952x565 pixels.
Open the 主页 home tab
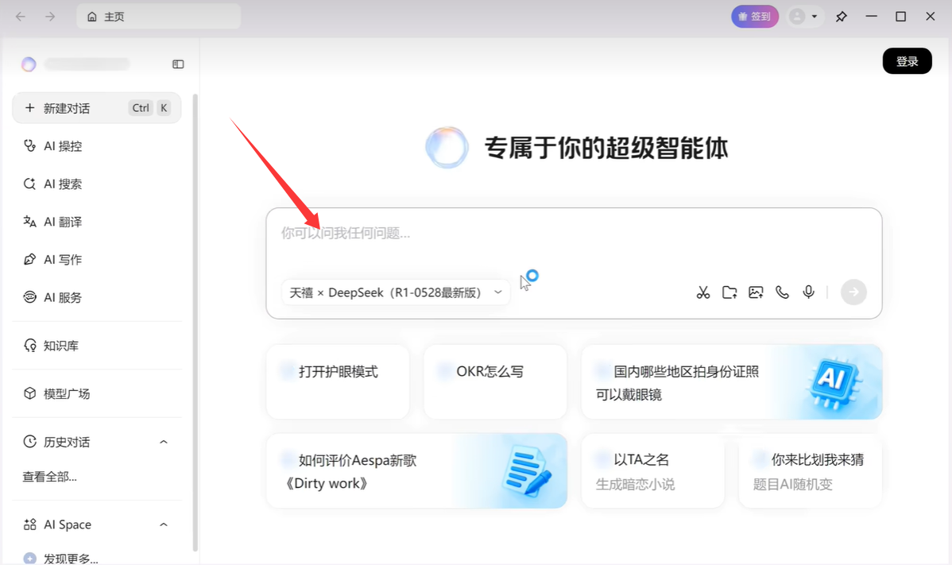coord(158,17)
